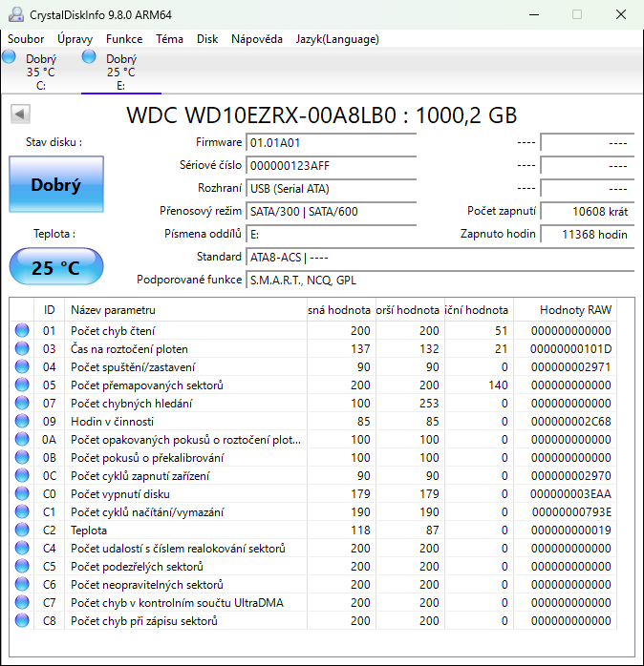Click status orb of row 01 Počet chyb čtení
The height and width of the screenshot is (666, 644).
[x=22, y=330]
